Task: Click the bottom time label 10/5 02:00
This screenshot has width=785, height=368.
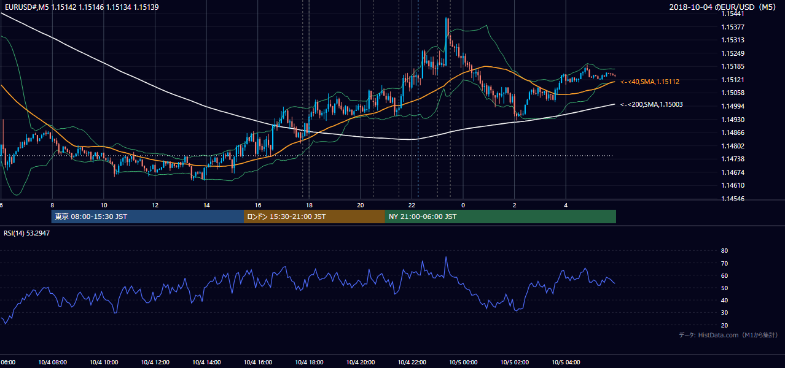Action: 515,362
